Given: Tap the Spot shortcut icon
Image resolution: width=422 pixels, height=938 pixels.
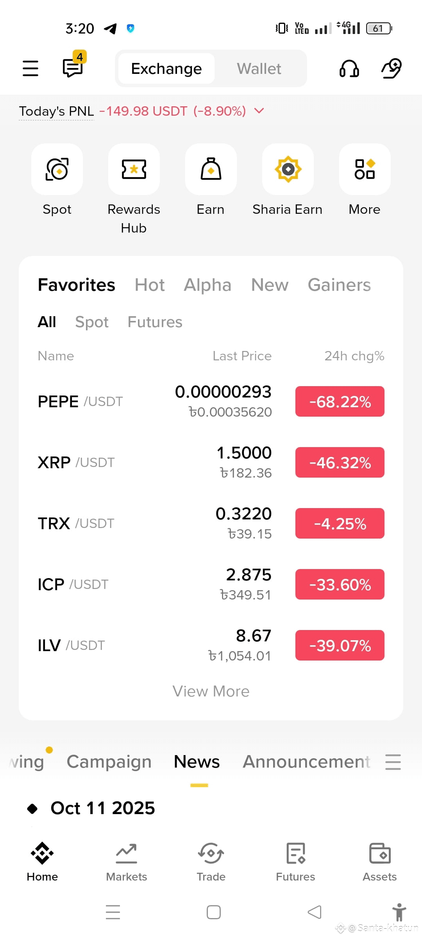Looking at the screenshot, I should coord(57,169).
